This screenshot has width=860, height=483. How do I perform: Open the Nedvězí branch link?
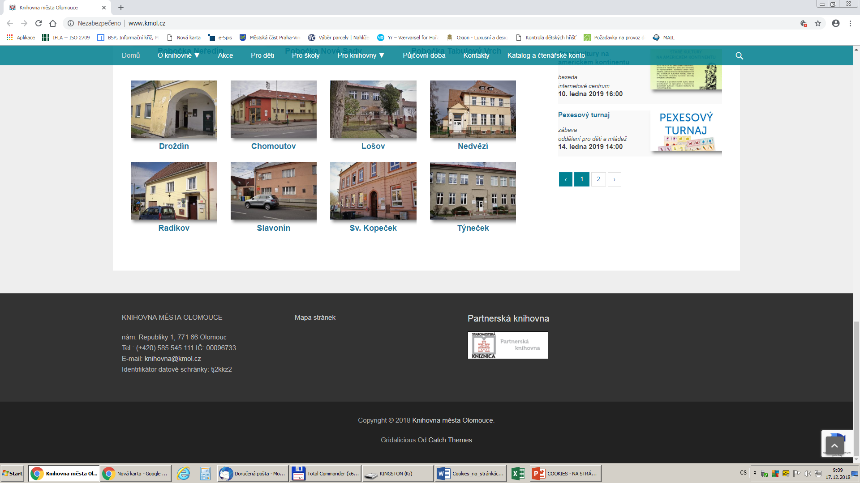tap(473, 146)
